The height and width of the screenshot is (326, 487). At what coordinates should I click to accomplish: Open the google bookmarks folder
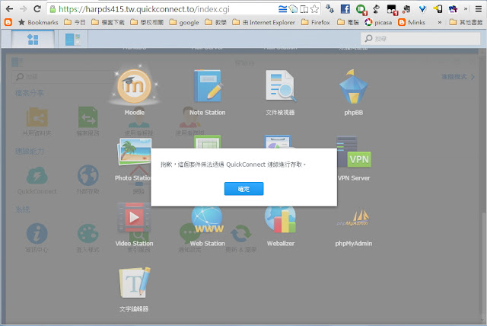pyautogui.click(x=184, y=22)
